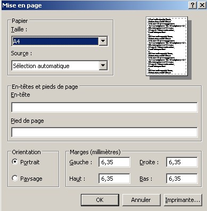Click the Droite : label

[149, 162]
